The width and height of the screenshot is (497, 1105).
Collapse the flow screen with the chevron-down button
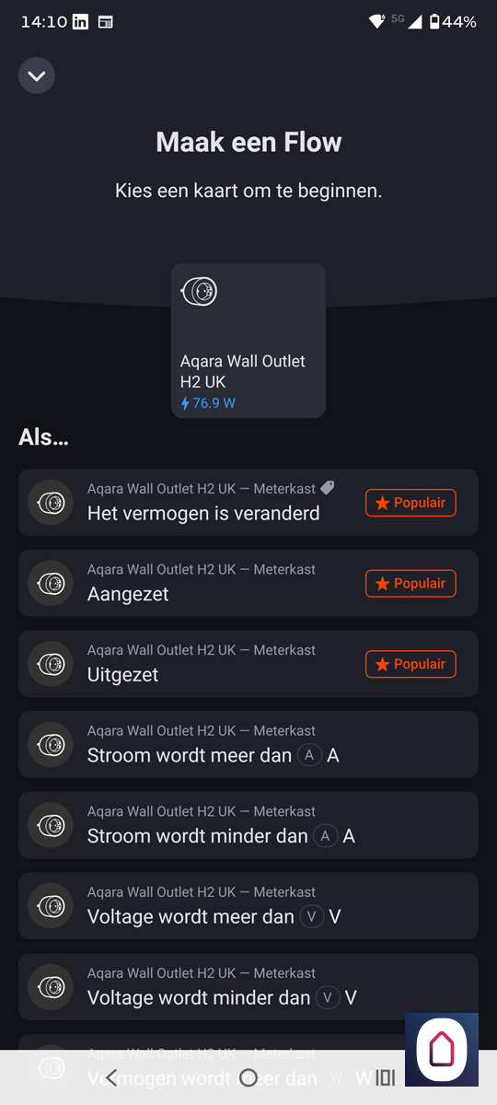37,76
